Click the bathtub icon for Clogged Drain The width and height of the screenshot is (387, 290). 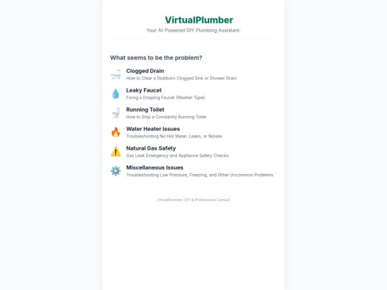tap(115, 74)
